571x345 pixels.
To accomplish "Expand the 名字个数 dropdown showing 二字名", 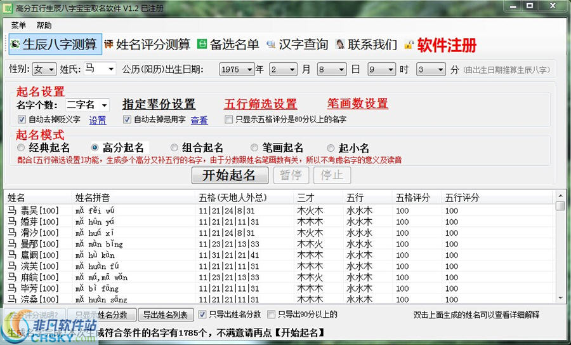I will [104, 105].
